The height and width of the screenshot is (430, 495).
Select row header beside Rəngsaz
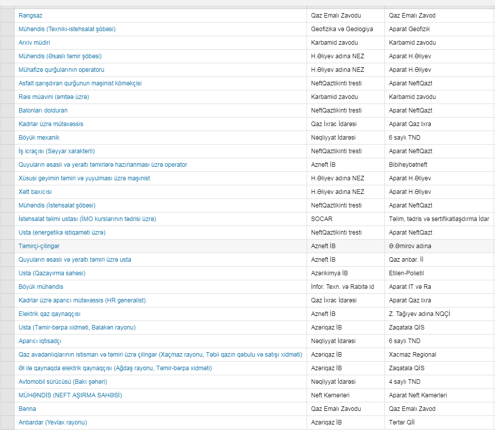tap(7, 16)
